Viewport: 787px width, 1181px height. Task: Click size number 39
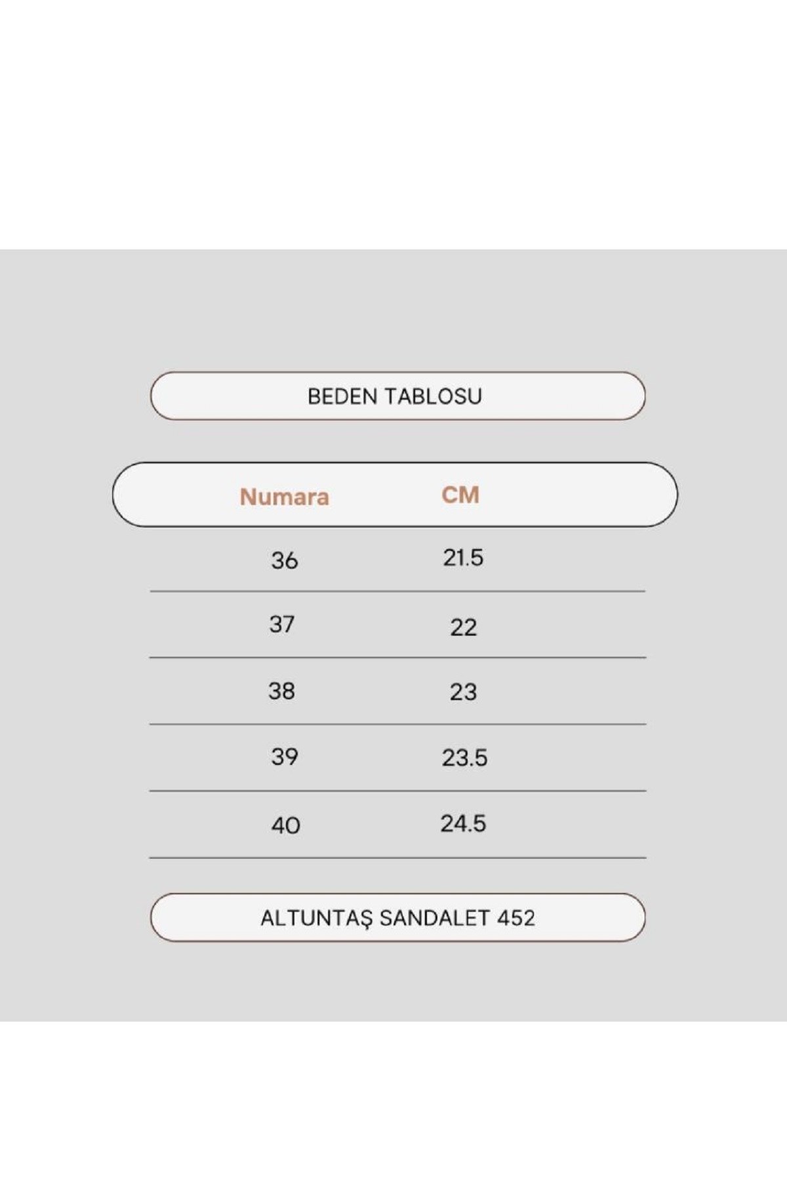285,757
